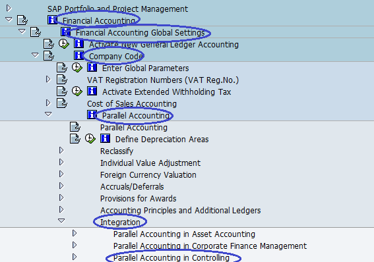Screen dimensions: 374x262
Task: Open info icon beside Financial Accounting
Action: point(52,20)
